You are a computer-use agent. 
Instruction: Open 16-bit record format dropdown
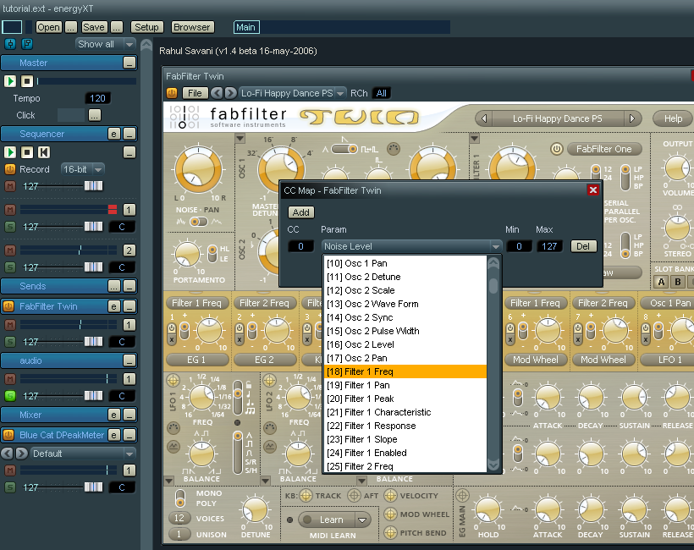(82, 169)
